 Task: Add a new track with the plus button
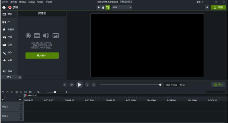20,96
